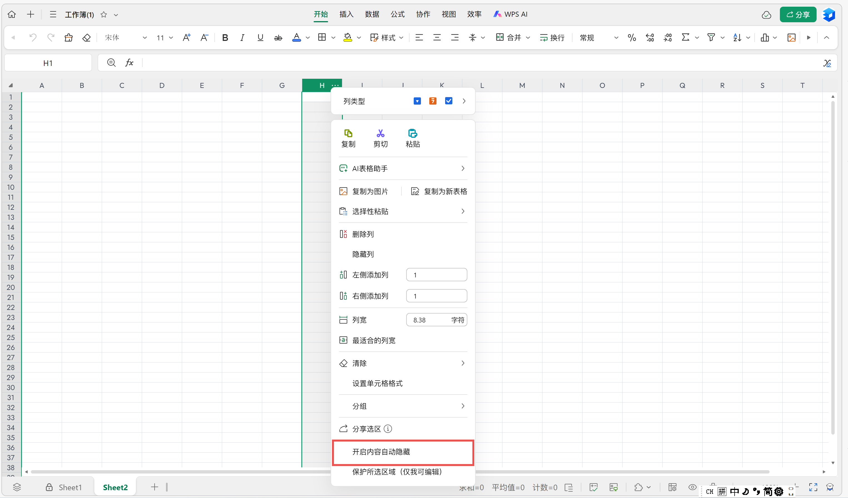Choose 开启内容自动隐藏 menu entry
This screenshot has height=498, width=848.
point(381,452)
